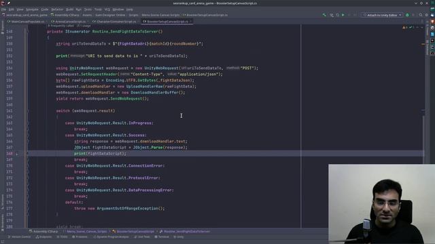Screen dimensions: 435x244
Task: Open the Window menu
Action: (118, 9)
